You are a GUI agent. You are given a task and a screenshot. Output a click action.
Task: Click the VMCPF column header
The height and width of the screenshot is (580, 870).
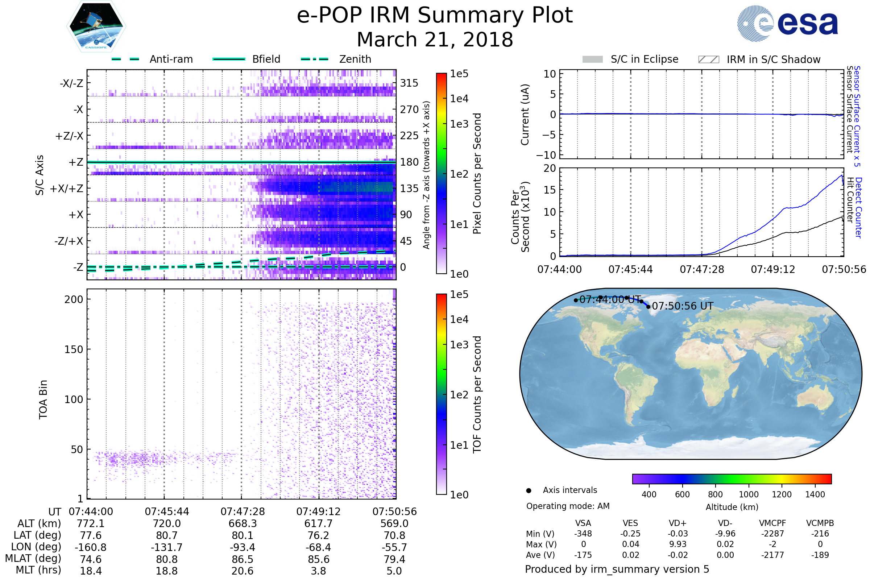(x=772, y=523)
